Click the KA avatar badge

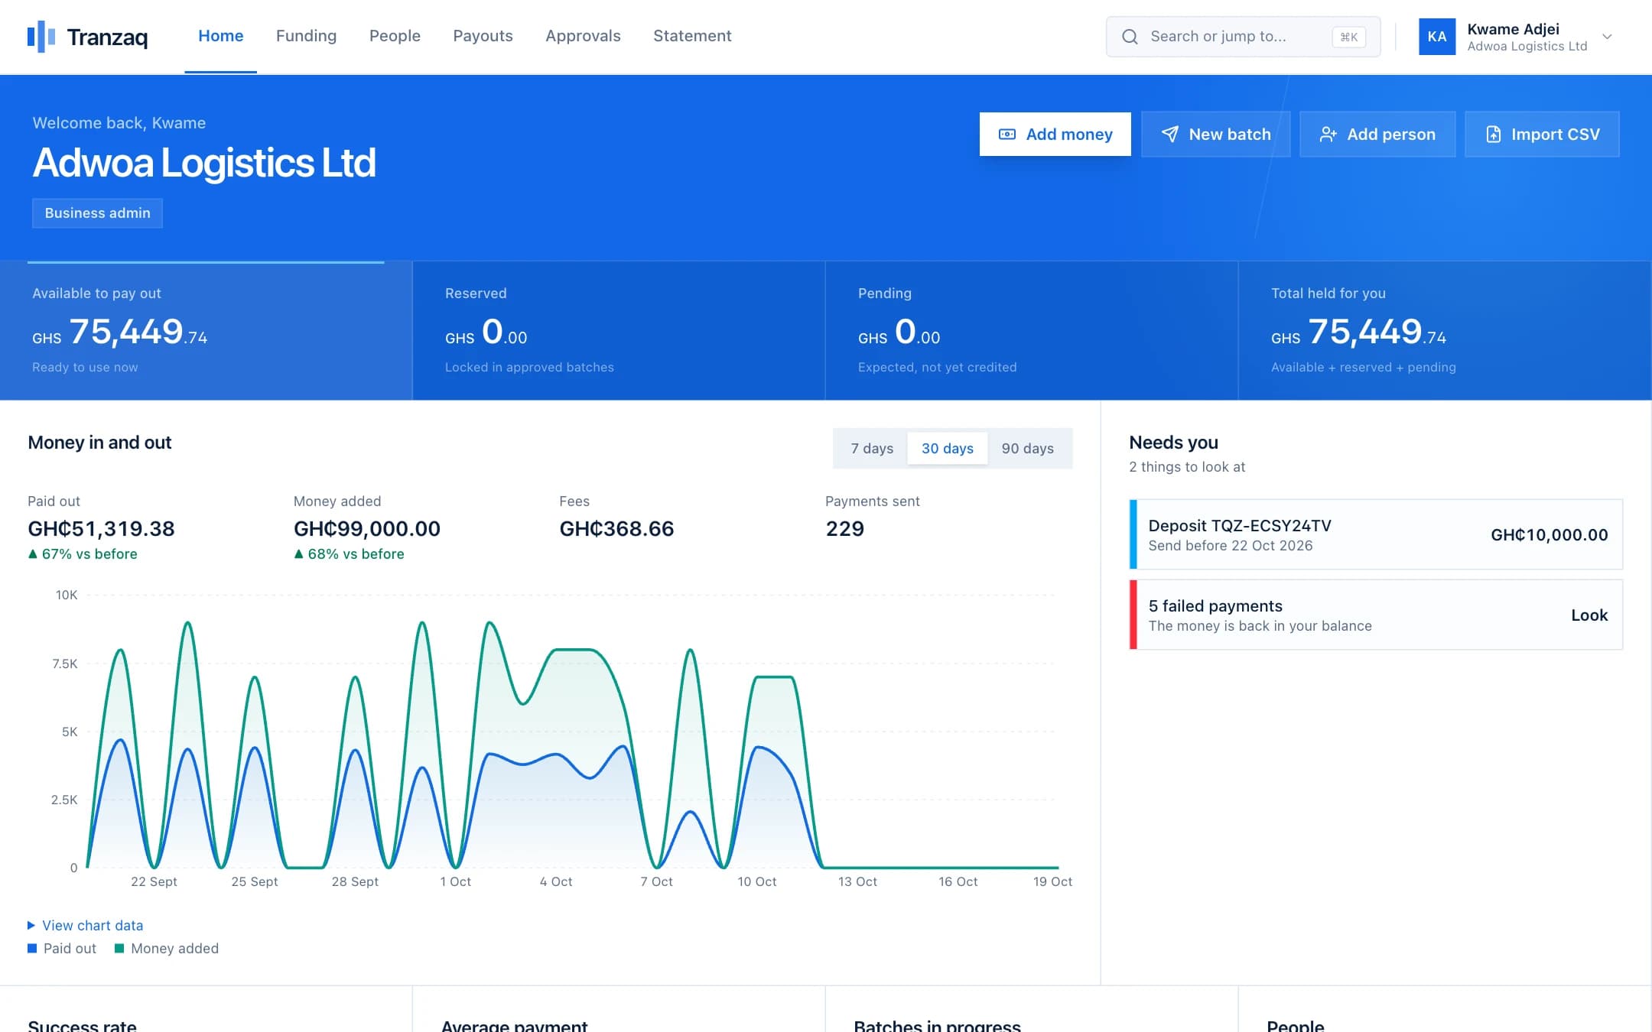pyautogui.click(x=1437, y=37)
